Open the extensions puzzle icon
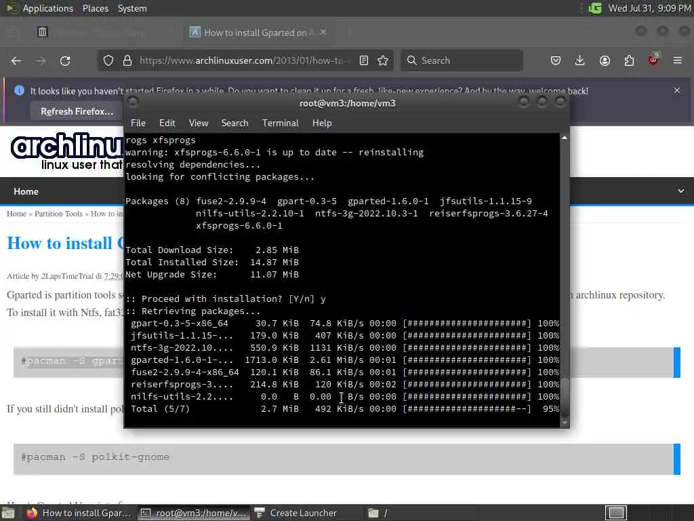 (629, 60)
